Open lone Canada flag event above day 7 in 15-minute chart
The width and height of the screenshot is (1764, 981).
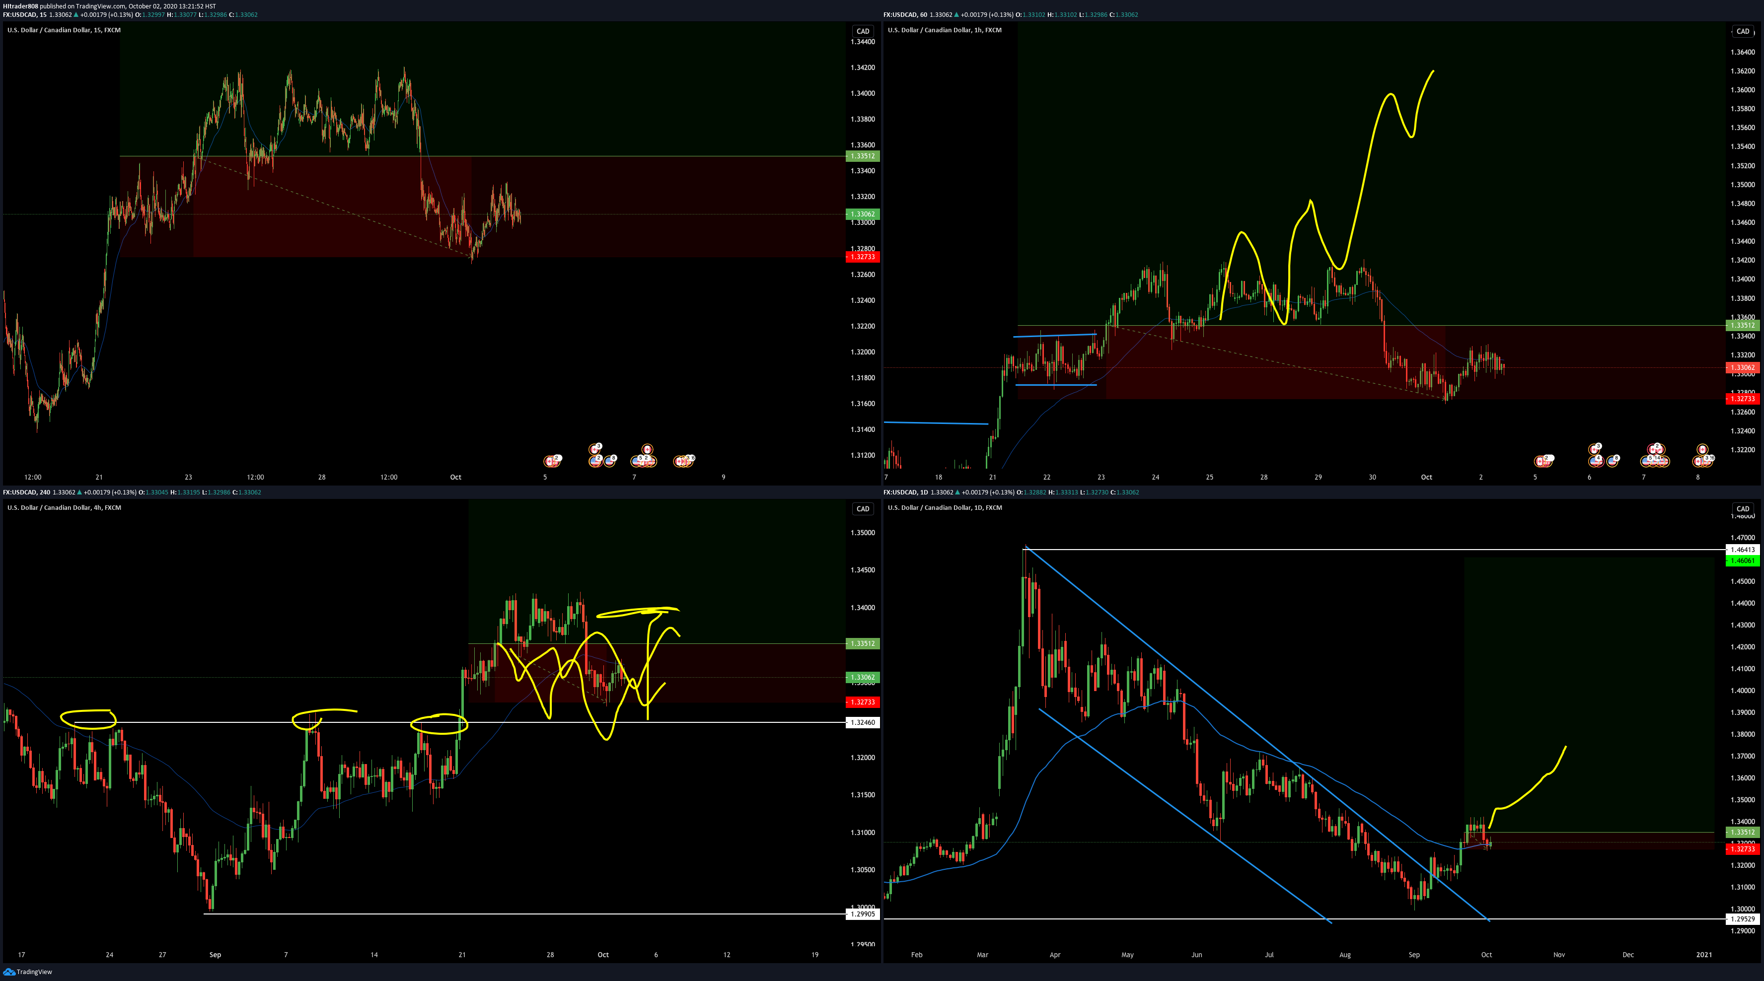click(647, 450)
